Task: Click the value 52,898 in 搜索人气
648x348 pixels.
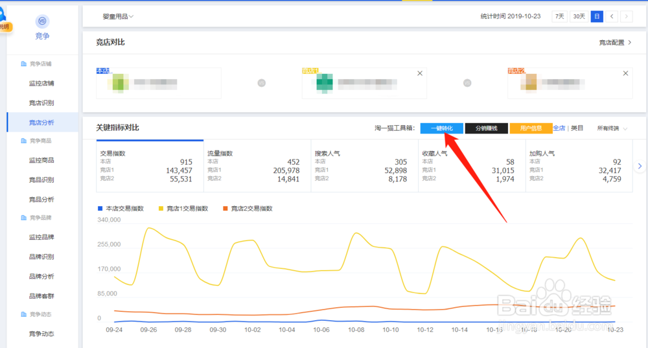Action: [395, 170]
